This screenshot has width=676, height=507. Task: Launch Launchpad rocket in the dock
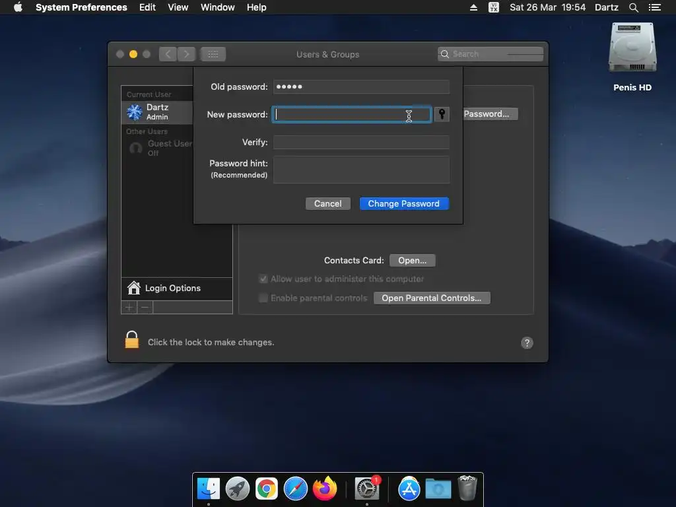(238, 489)
